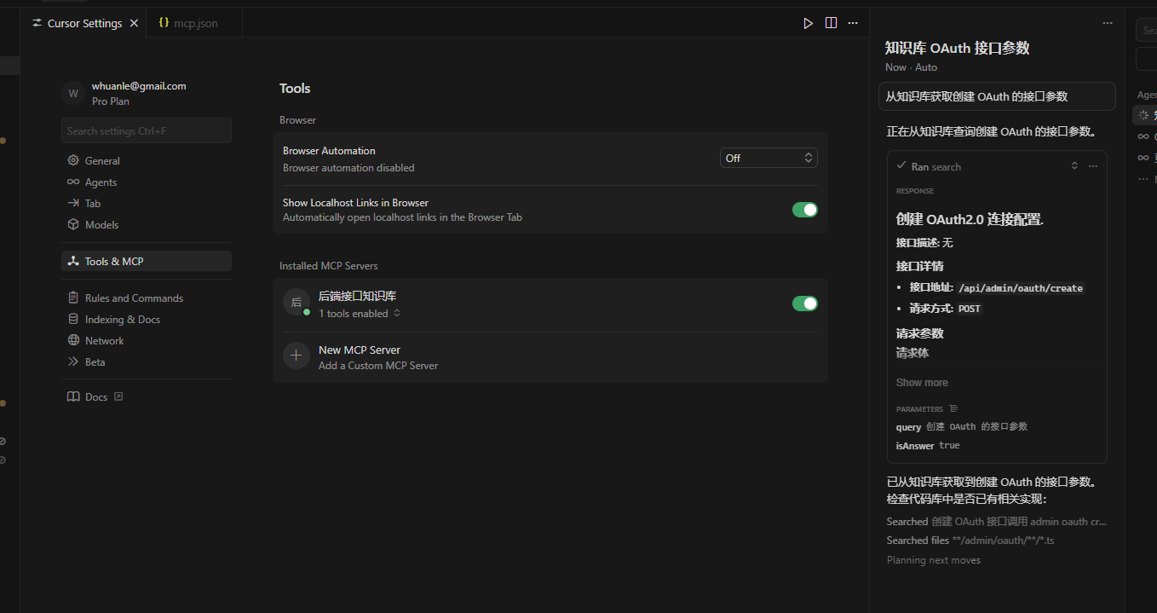Close the Cursor Settings tab
Image resolution: width=1157 pixels, height=613 pixels.
point(134,23)
